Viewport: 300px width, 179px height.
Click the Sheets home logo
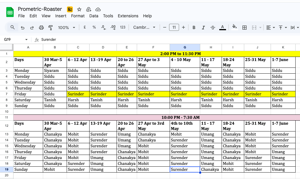click(10, 12)
